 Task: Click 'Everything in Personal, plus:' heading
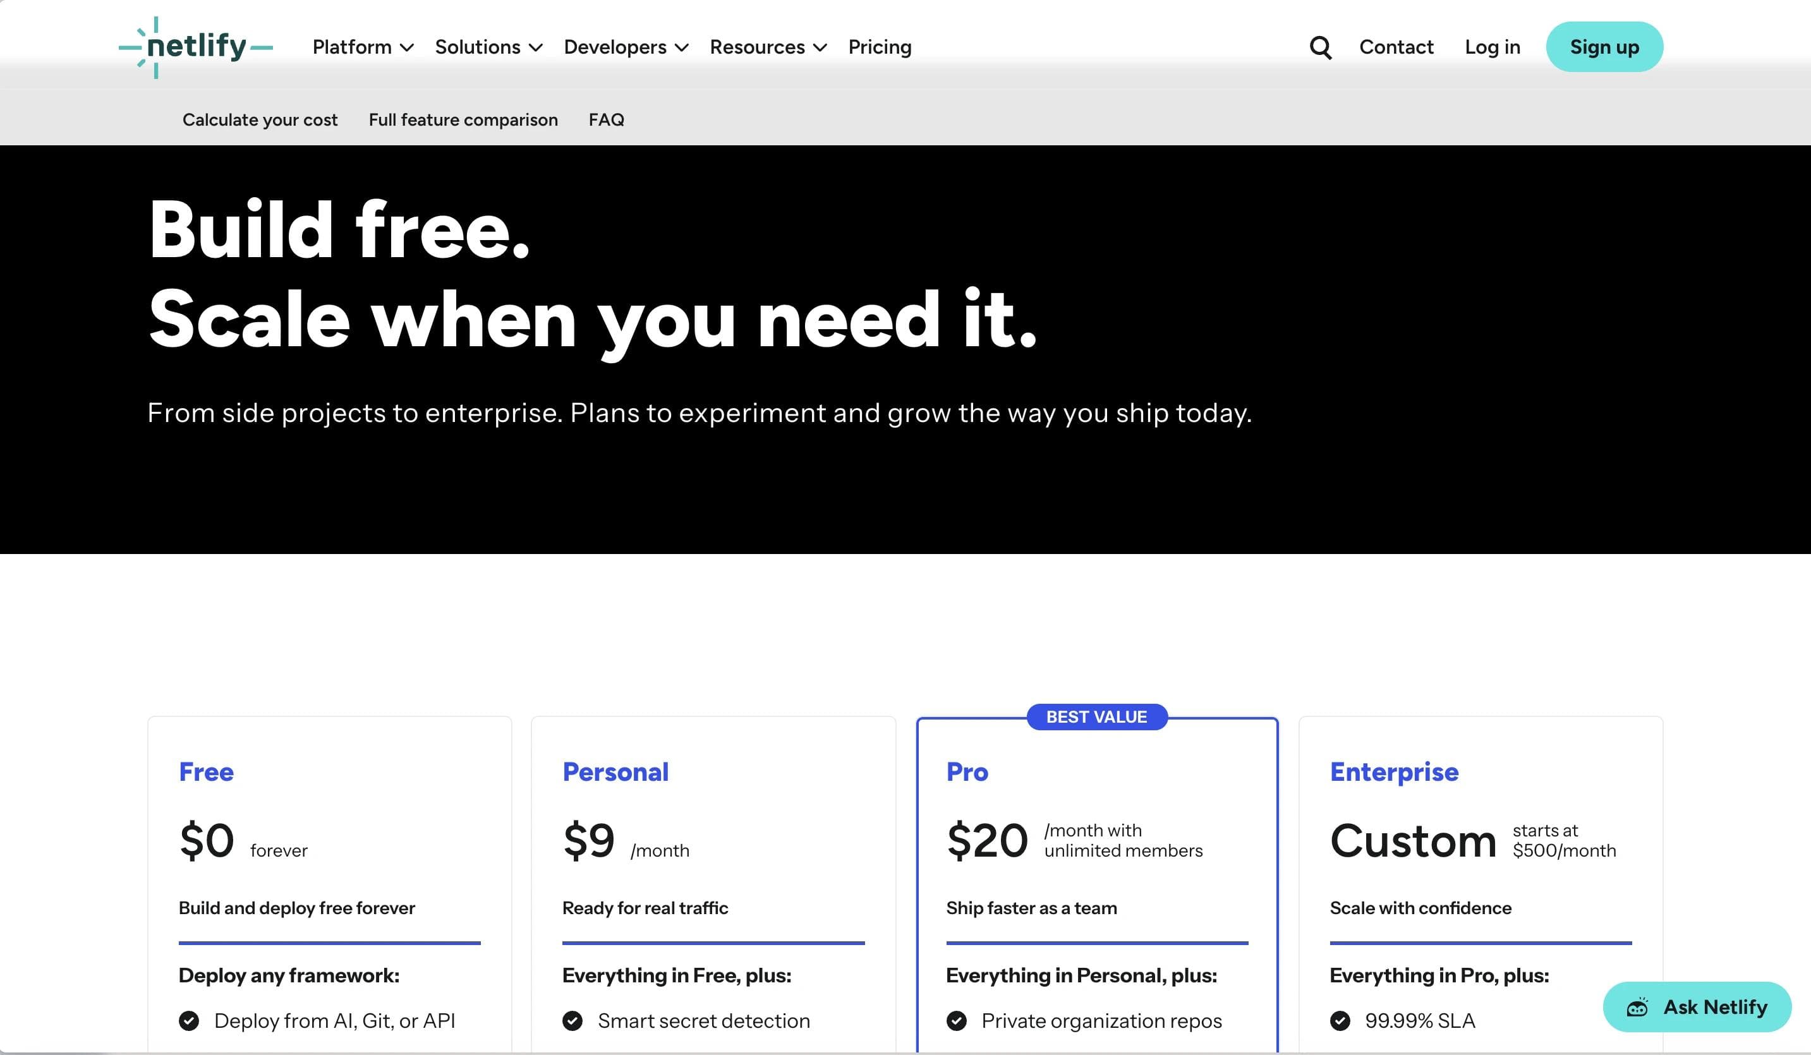coord(1082,975)
